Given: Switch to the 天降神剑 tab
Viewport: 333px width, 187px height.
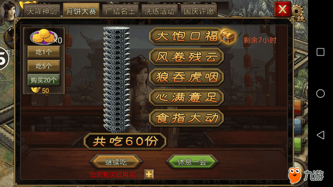Looking at the screenshot, I should click(x=42, y=11).
